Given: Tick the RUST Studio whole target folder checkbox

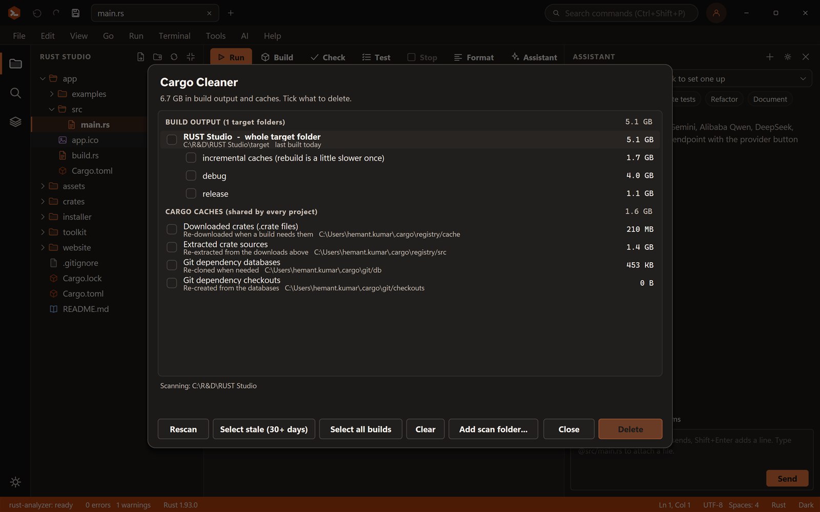Looking at the screenshot, I should point(172,140).
